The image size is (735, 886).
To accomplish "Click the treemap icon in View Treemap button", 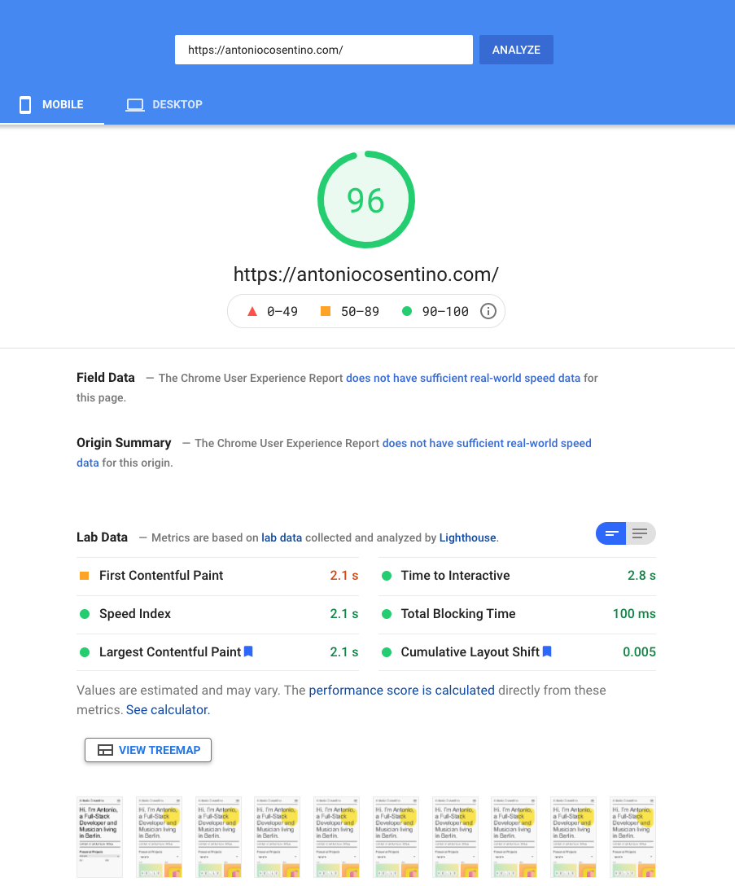I will click(x=105, y=750).
